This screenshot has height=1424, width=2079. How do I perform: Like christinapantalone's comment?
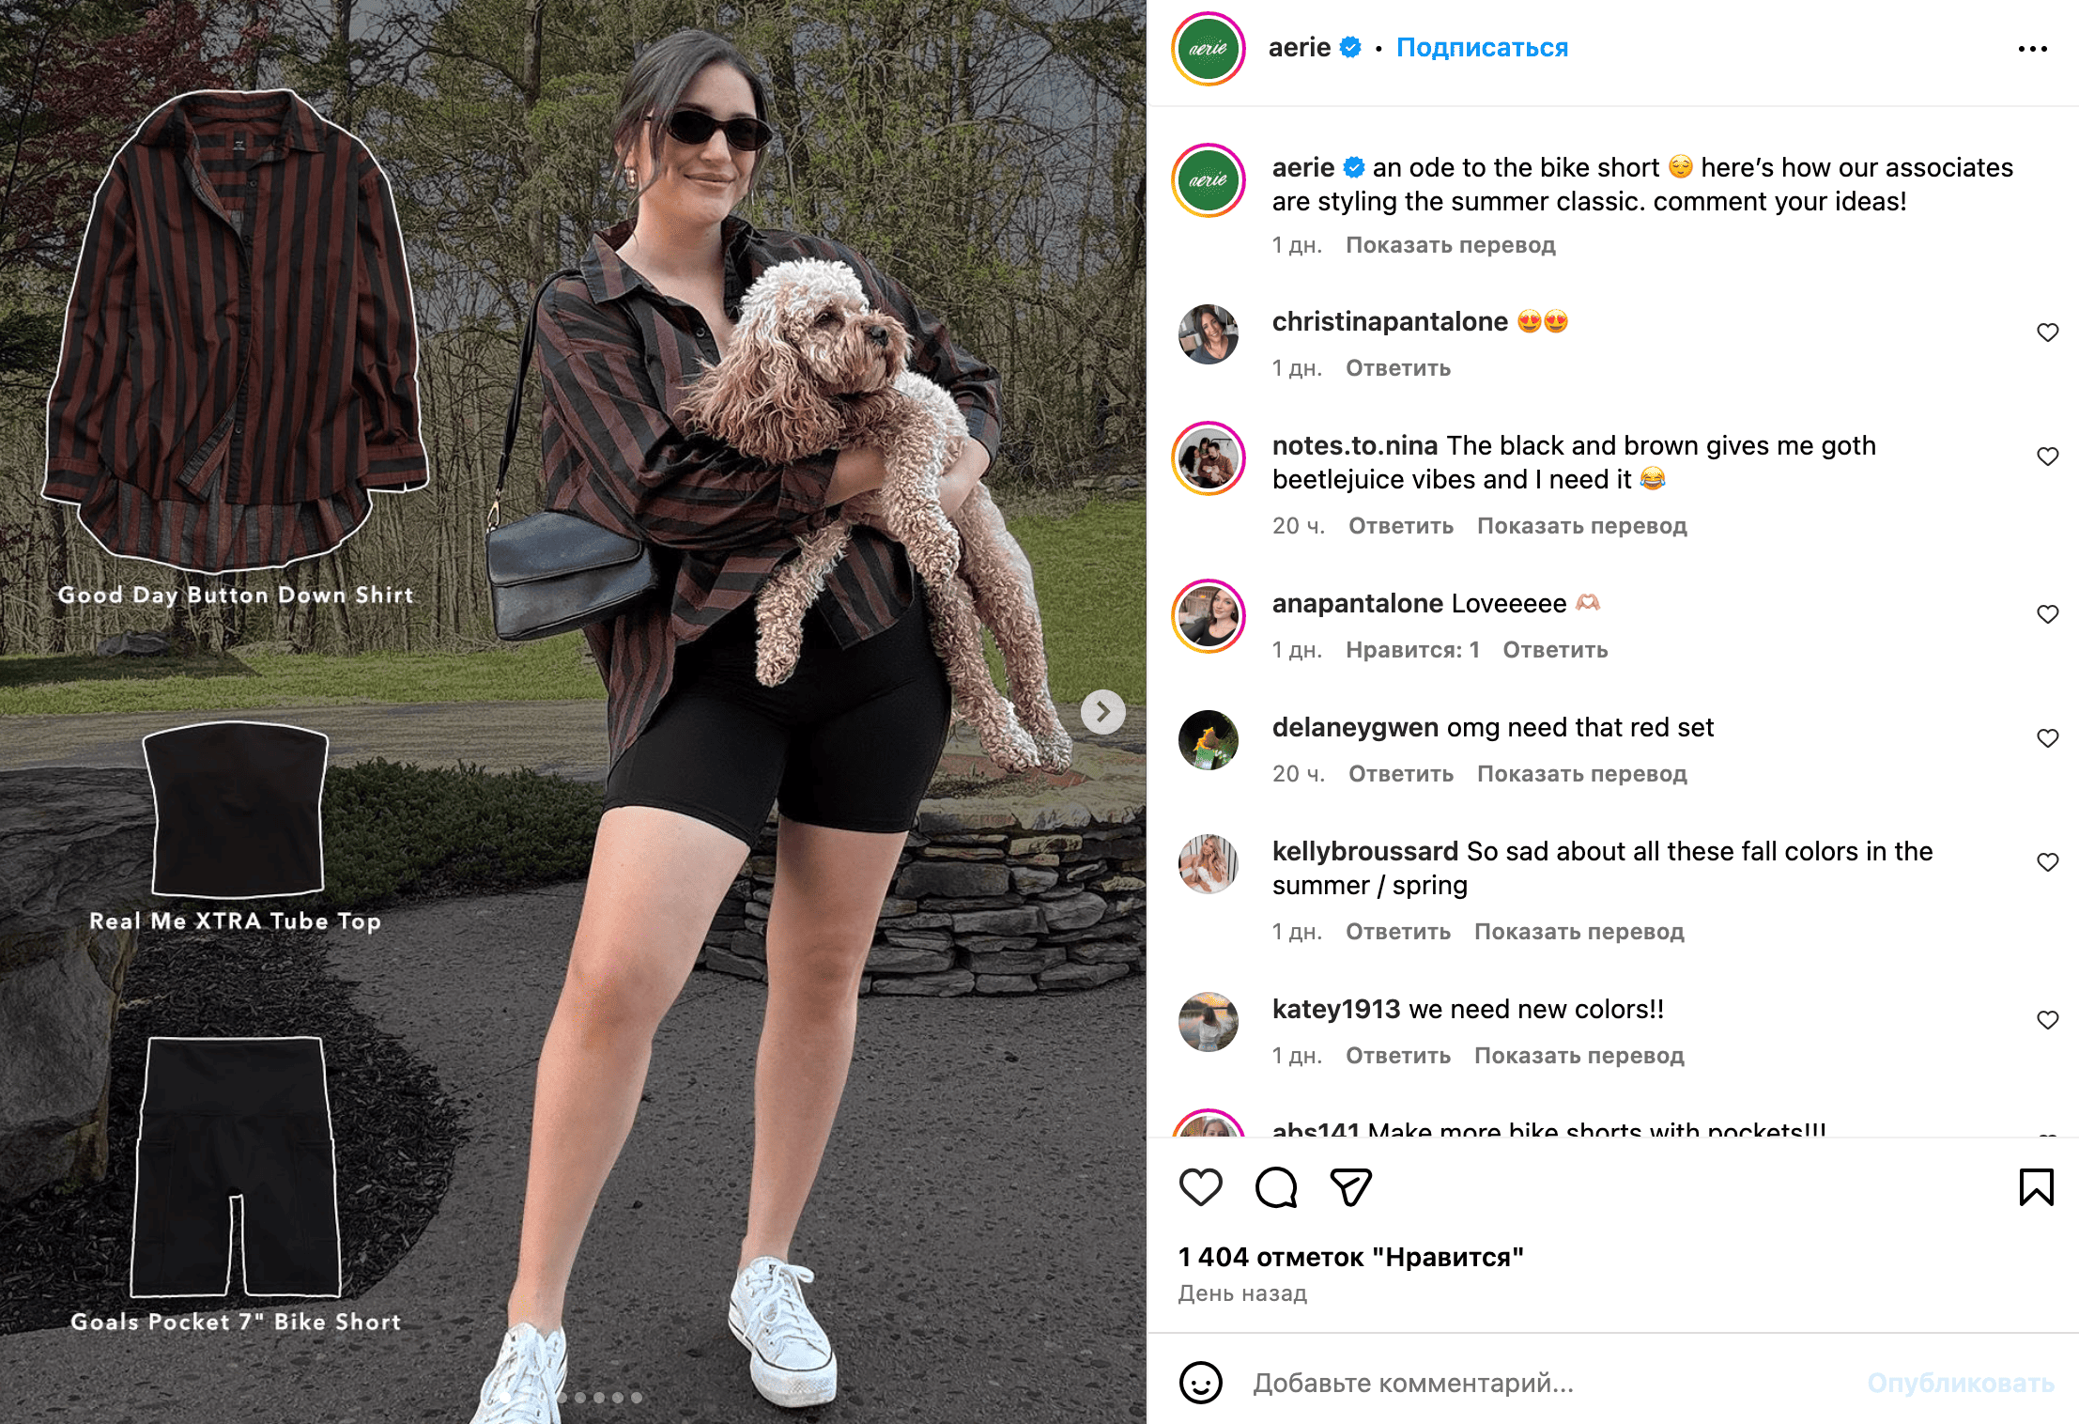[x=2047, y=333]
